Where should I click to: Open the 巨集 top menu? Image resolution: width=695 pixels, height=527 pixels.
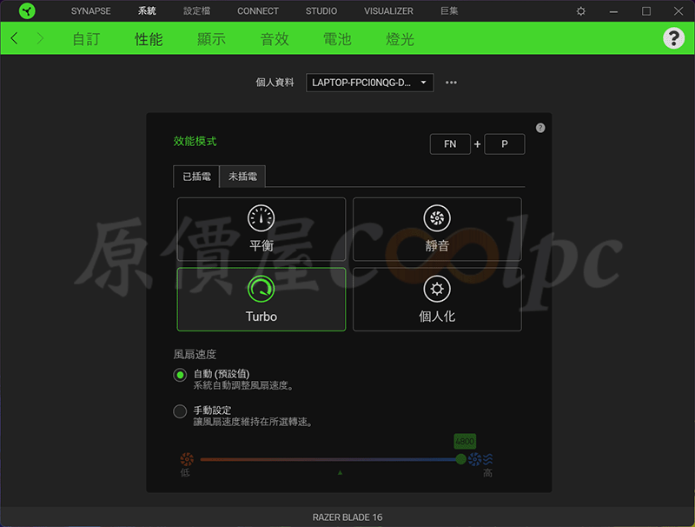click(449, 11)
